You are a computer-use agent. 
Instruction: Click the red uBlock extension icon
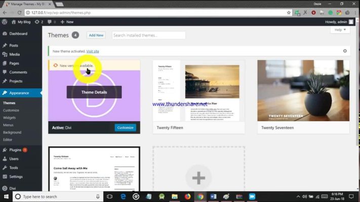313,13
